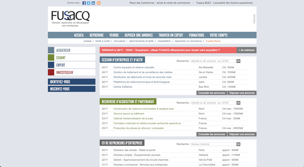
Task: Go to DEPOSER UNE ANNONCE menu
Action: click(139, 35)
